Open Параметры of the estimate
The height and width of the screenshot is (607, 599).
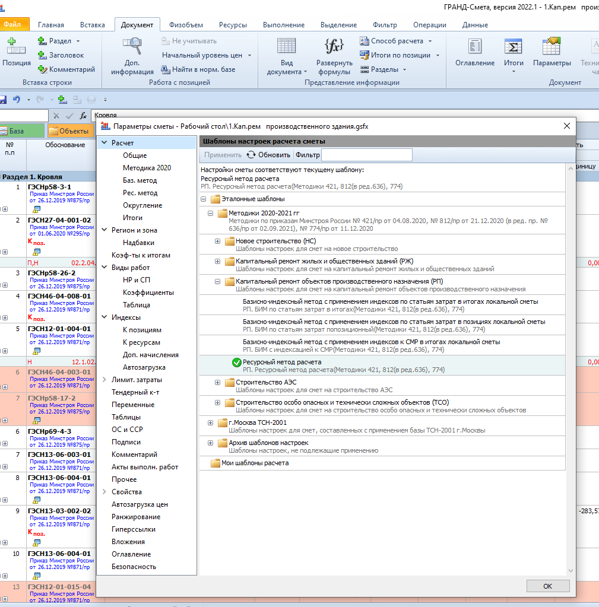552,53
